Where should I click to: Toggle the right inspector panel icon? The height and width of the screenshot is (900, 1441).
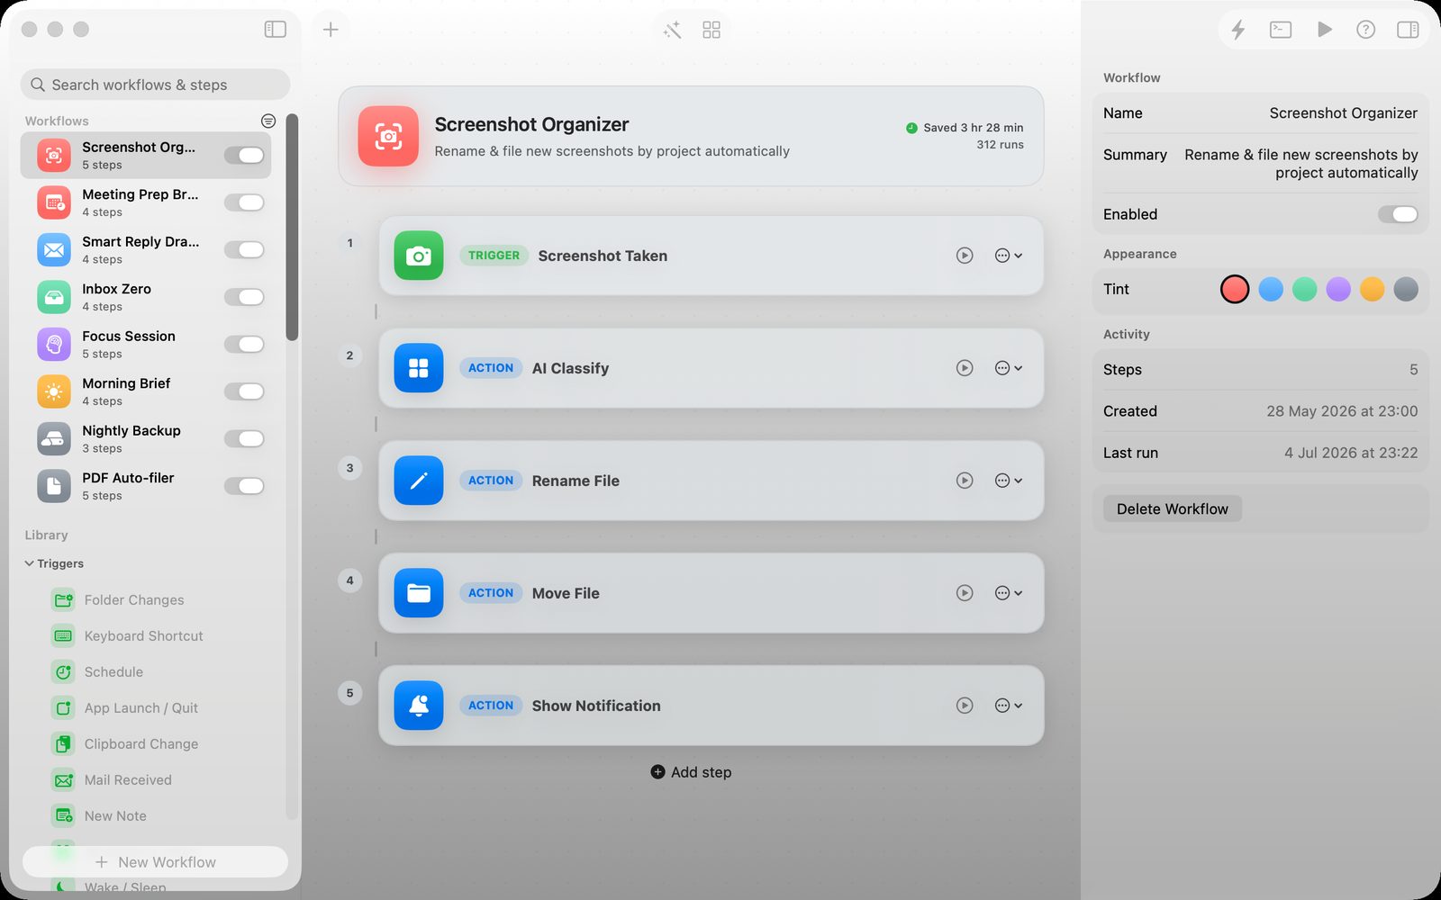(1408, 30)
